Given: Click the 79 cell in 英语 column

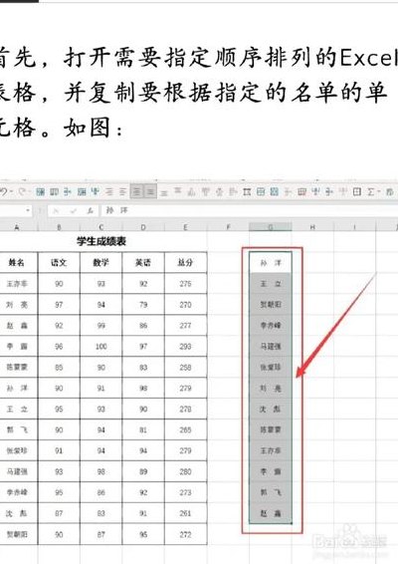Looking at the screenshot, I should [x=143, y=305].
